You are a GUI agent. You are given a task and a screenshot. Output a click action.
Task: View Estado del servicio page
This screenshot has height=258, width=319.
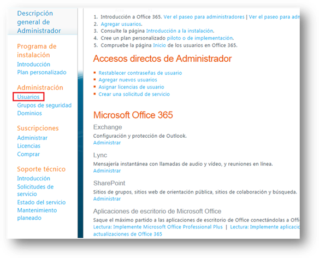(42, 202)
